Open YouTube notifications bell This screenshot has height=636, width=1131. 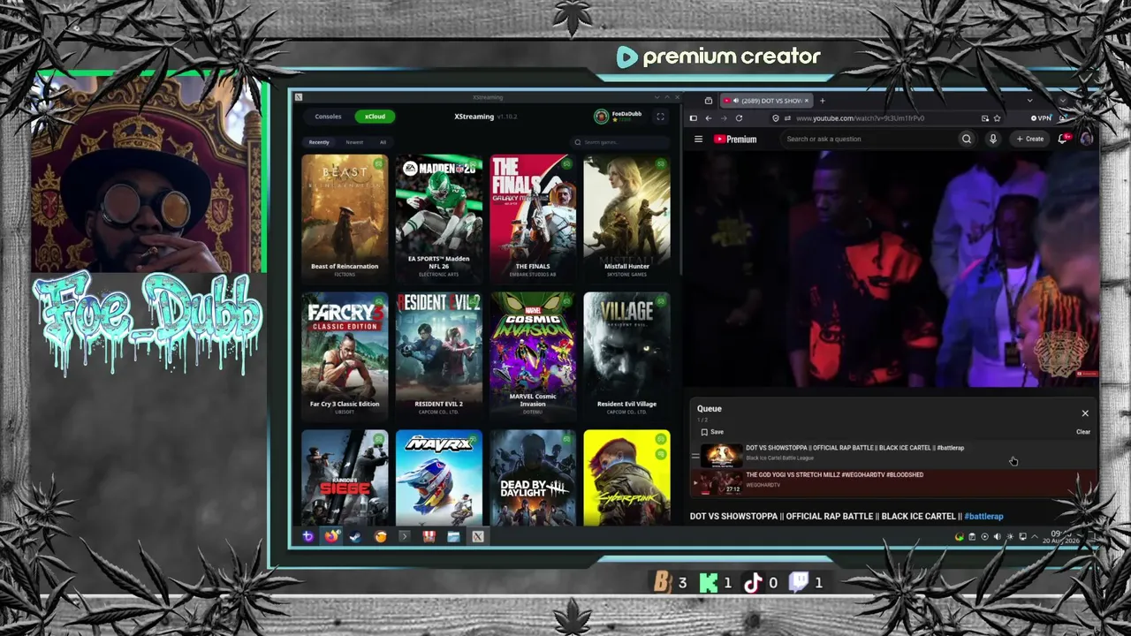click(x=1063, y=139)
